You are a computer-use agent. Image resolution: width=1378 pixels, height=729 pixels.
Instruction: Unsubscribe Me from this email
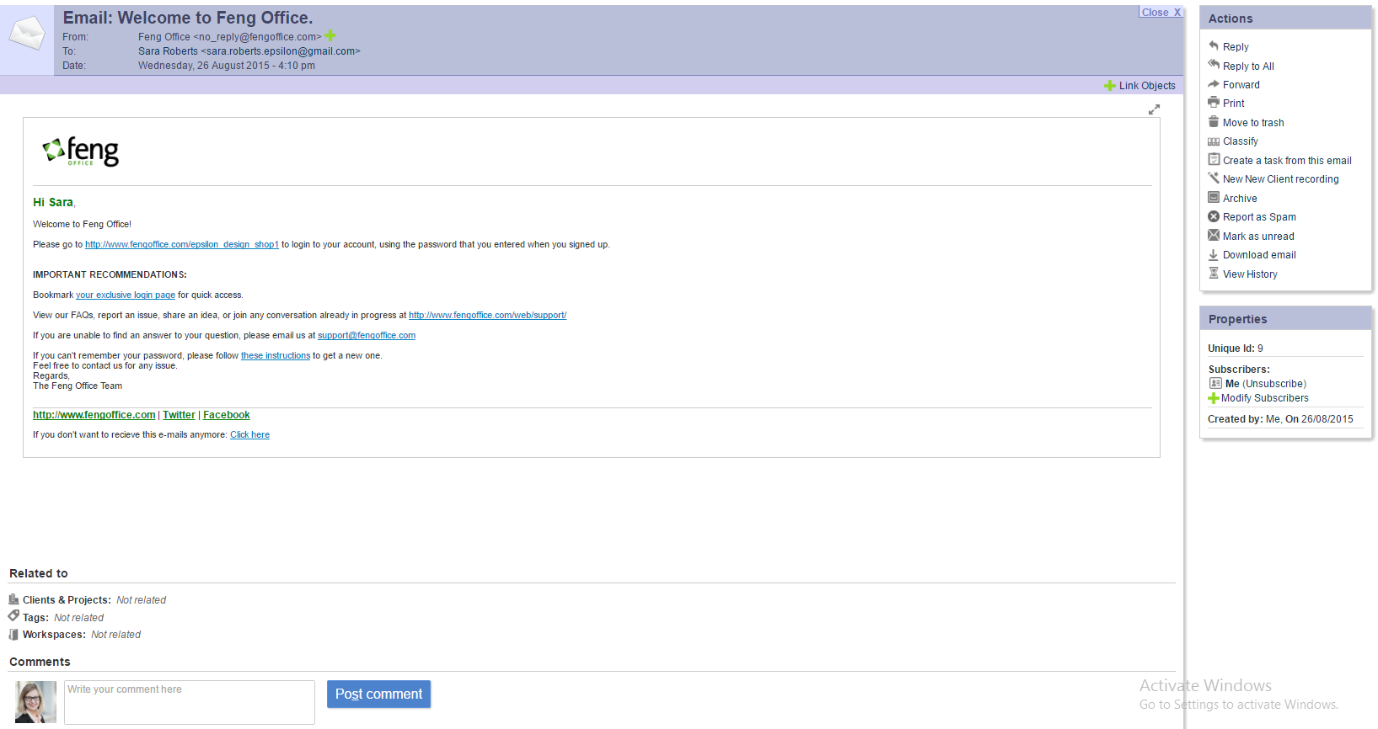pyautogui.click(x=1274, y=384)
